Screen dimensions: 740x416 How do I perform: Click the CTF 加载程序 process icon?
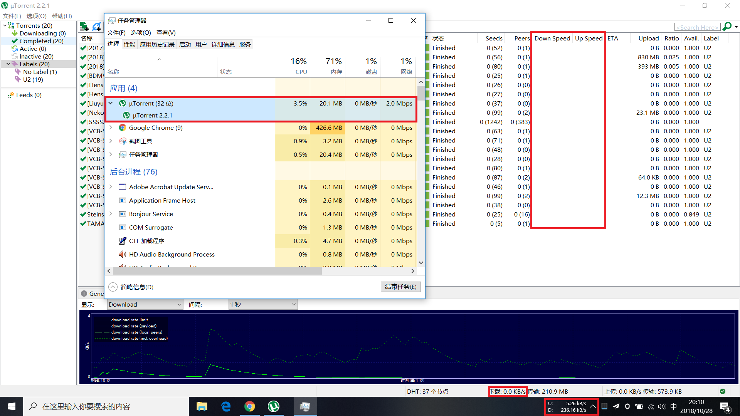(123, 241)
